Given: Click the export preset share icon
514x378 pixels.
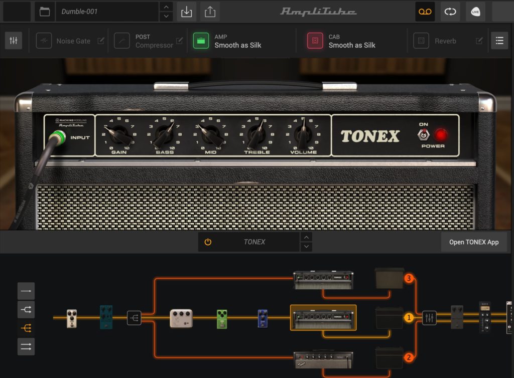Looking at the screenshot, I should (x=209, y=11).
